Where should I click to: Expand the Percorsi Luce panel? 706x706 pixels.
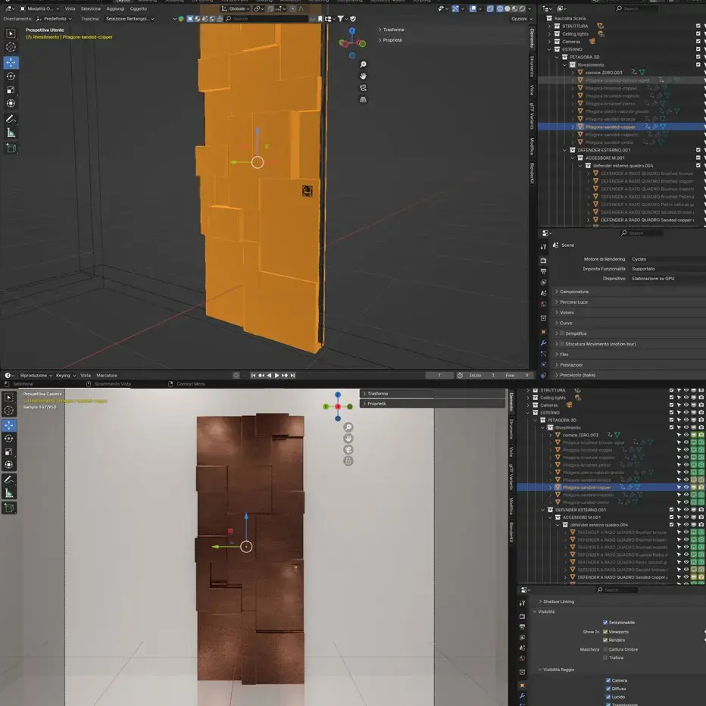(629, 302)
